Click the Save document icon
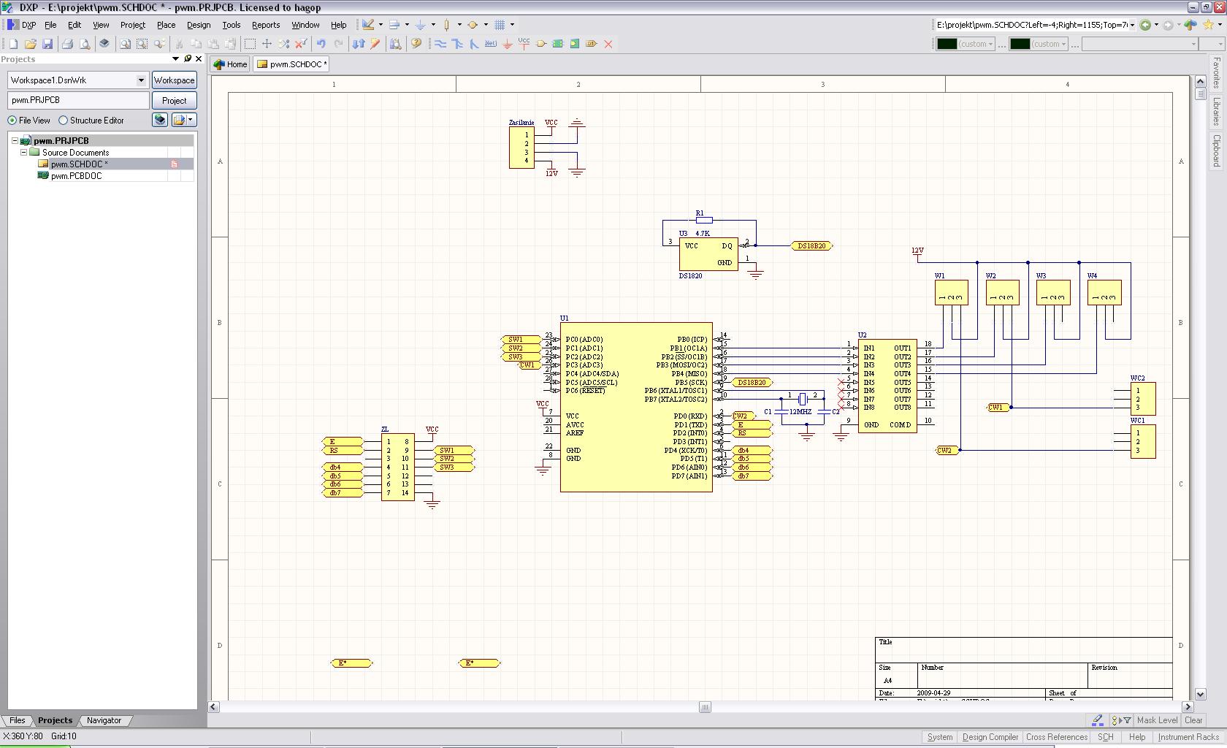 [x=47, y=44]
